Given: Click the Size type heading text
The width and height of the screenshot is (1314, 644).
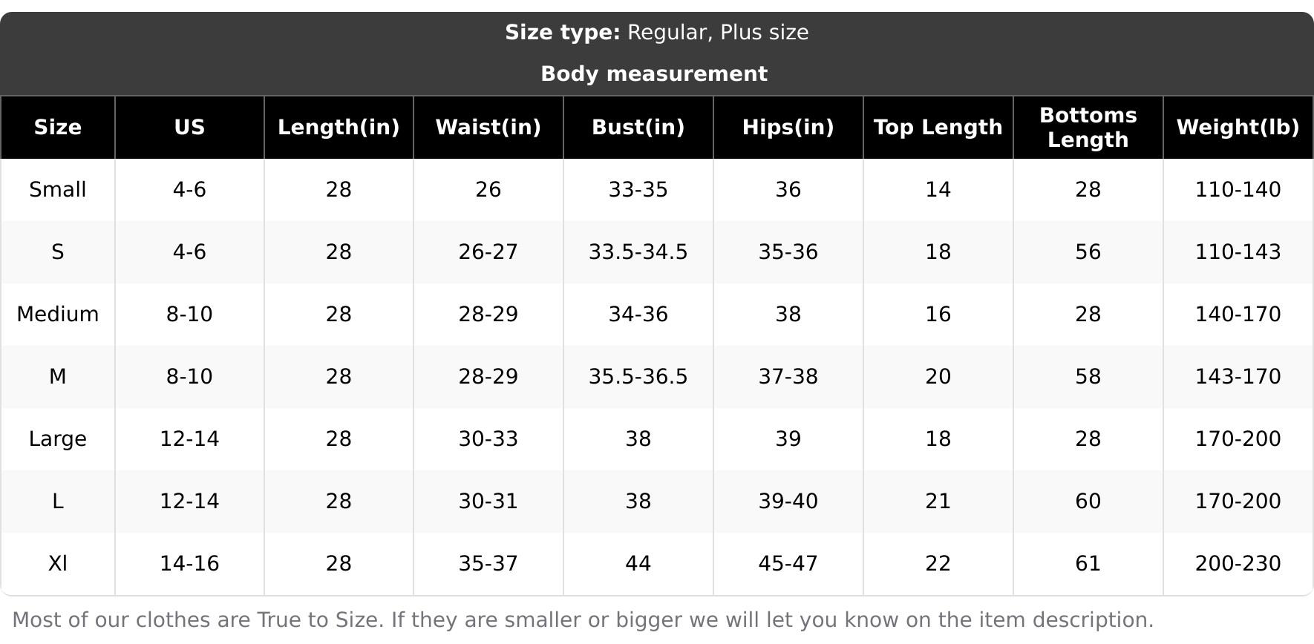Looking at the screenshot, I should pyautogui.click(x=656, y=33).
